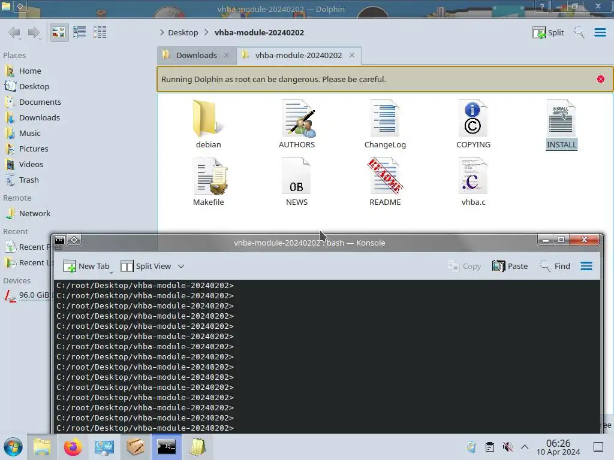This screenshot has height=460, width=614.
Task: Expand Split View dropdown arrow in Konsole
Action: click(181, 266)
